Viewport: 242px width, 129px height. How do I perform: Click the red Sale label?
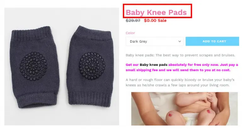(162, 21)
